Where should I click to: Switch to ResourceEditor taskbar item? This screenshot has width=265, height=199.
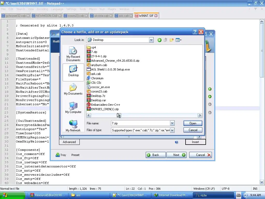(x=48, y=195)
